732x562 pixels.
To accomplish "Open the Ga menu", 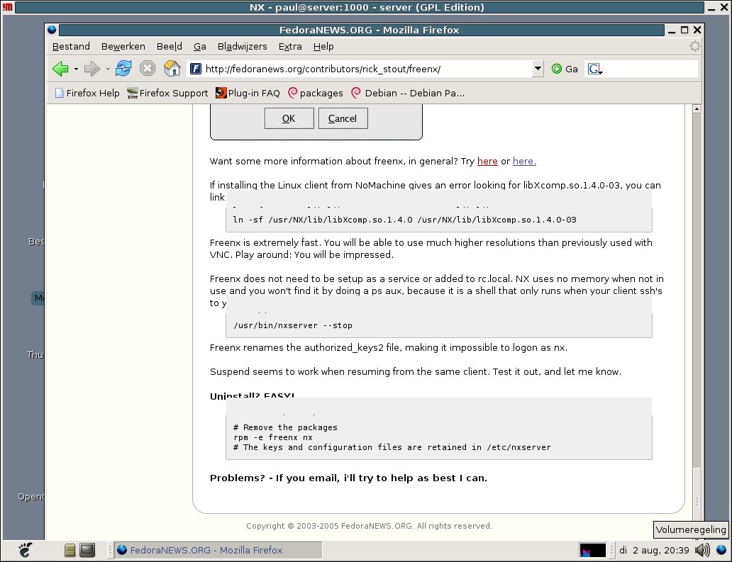I will coord(200,46).
